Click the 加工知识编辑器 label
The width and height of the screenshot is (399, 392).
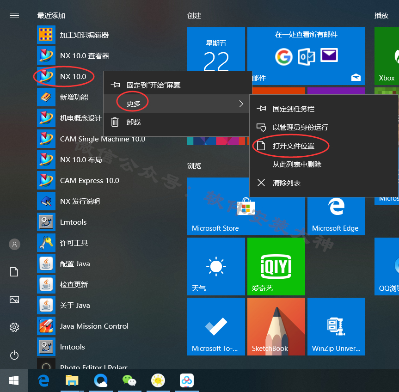84,35
